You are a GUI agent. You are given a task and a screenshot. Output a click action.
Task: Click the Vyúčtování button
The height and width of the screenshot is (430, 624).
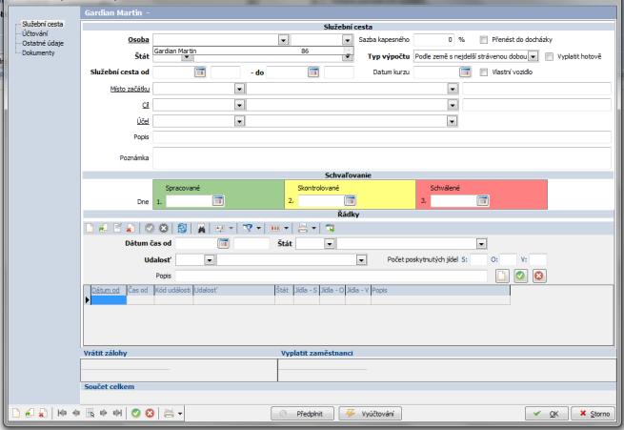pos(370,414)
